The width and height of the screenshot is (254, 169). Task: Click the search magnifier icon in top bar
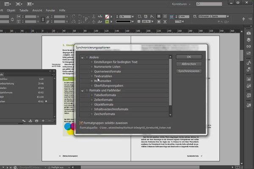point(198,4)
